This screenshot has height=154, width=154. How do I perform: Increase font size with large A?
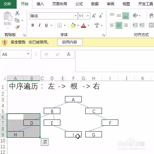[94, 16]
